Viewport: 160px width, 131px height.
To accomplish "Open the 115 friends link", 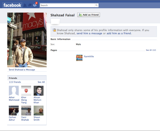I will (x=15, y=82).
